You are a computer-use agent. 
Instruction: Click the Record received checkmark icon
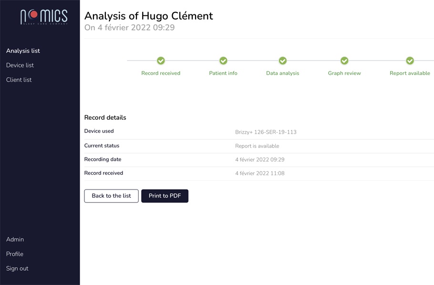(161, 61)
